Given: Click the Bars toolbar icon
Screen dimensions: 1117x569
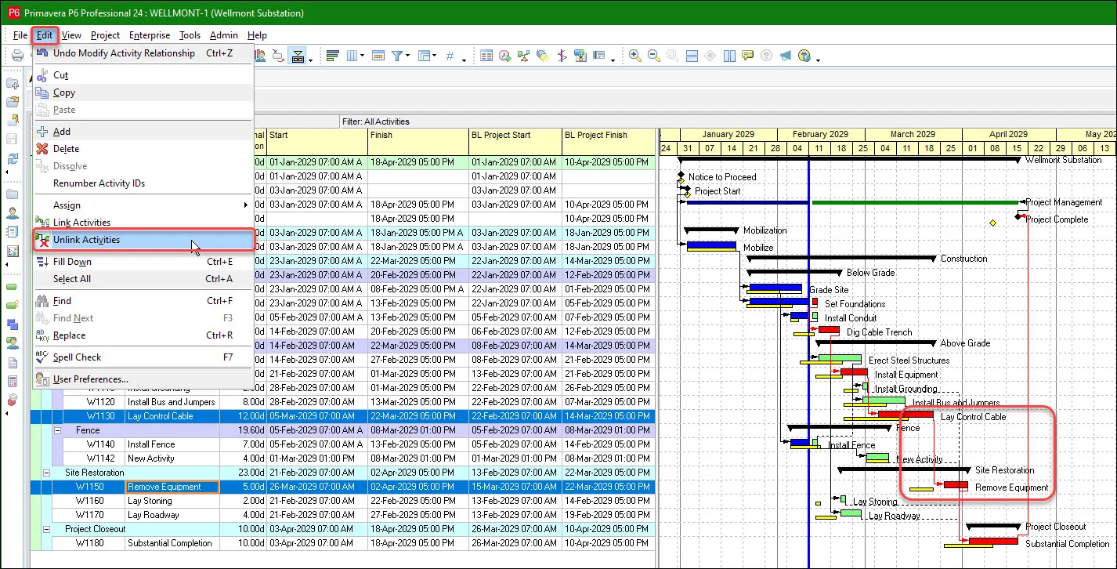Looking at the screenshot, I should (332, 56).
